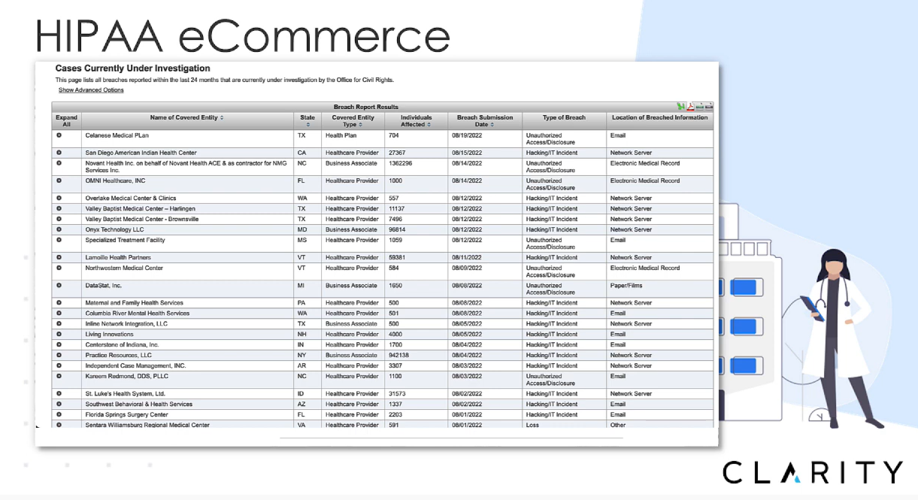Expand Onyx Technology LLC details

[x=59, y=229]
